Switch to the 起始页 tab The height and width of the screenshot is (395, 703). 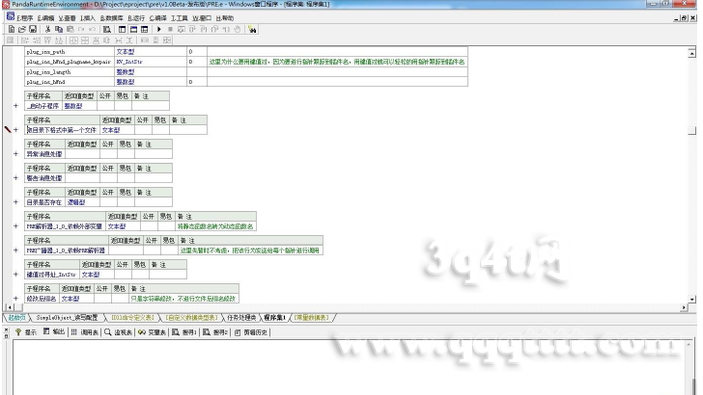(x=16, y=318)
